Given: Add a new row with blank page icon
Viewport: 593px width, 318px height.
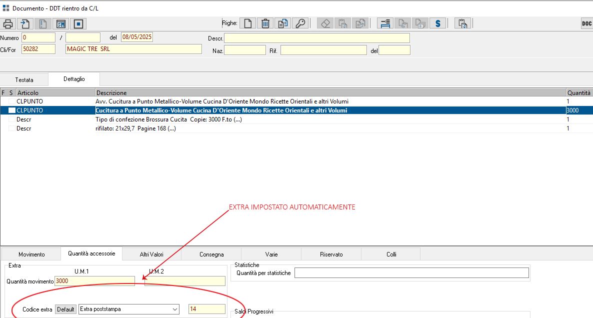Looking at the screenshot, I should (247, 23).
